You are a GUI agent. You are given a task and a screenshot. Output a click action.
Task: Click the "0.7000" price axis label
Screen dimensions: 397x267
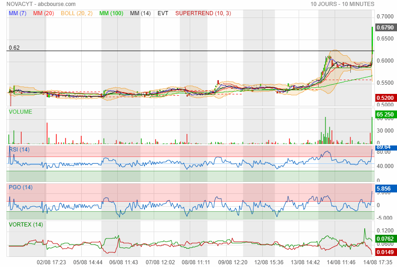(385, 17)
